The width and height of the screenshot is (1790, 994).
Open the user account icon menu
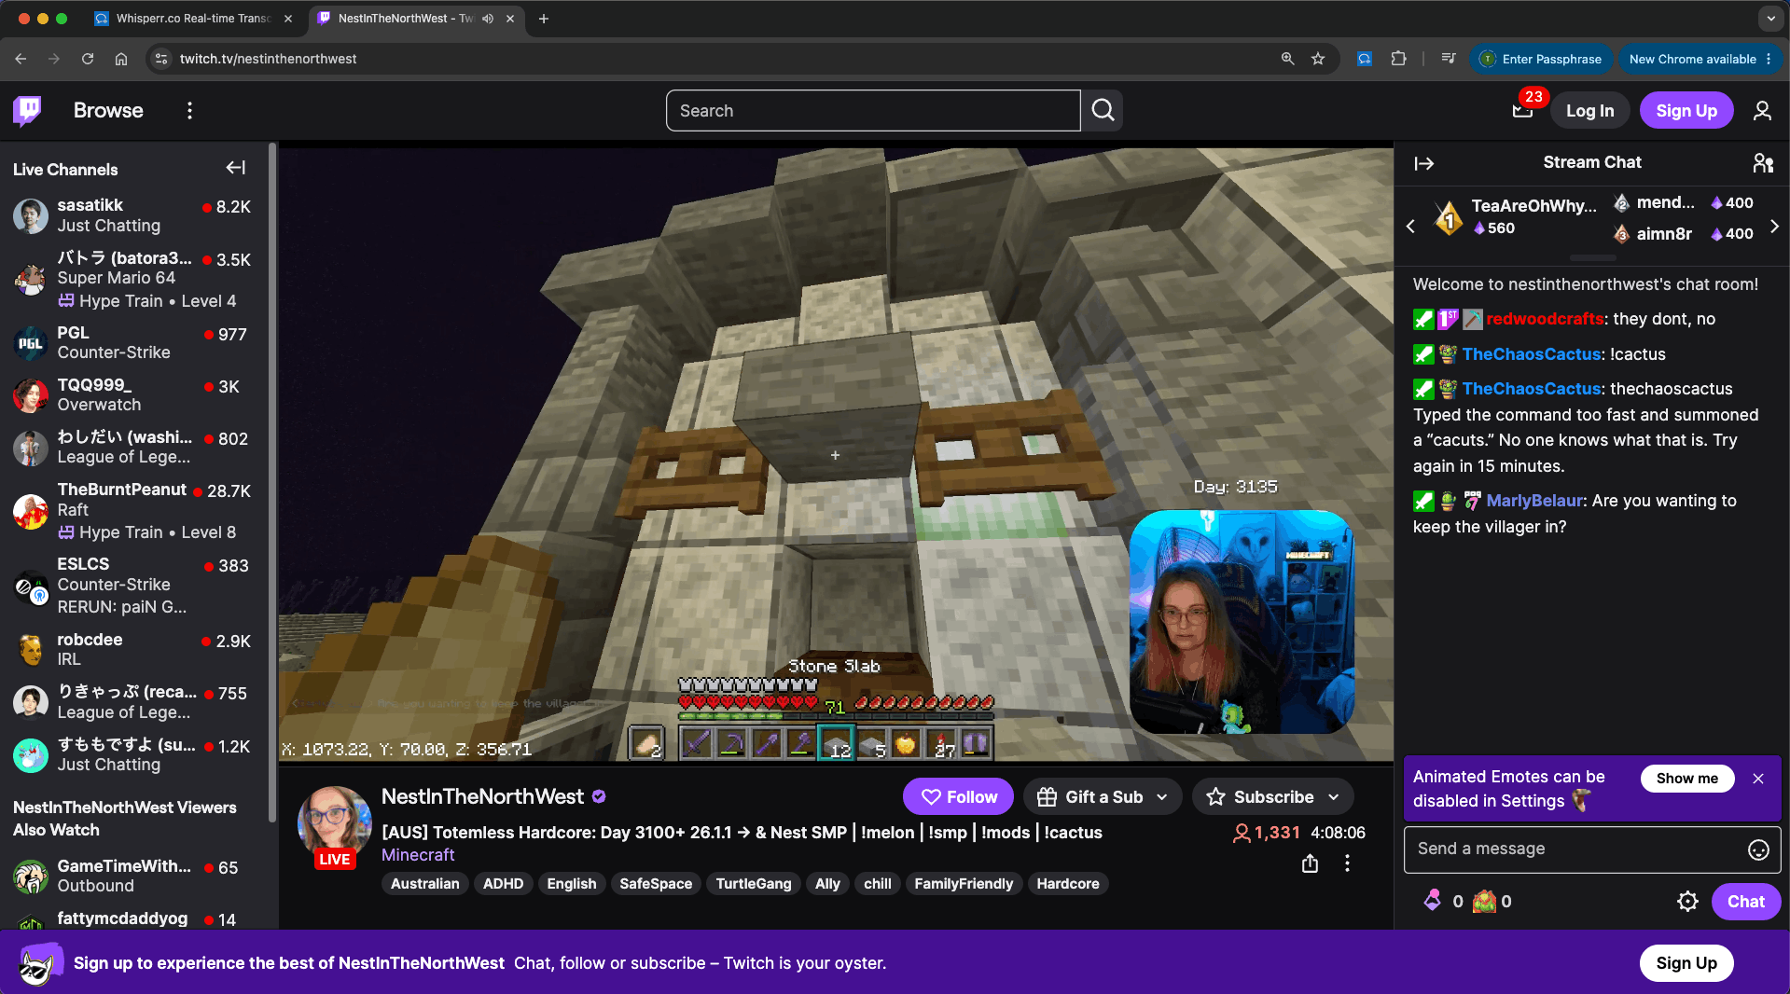(1762, 111)
